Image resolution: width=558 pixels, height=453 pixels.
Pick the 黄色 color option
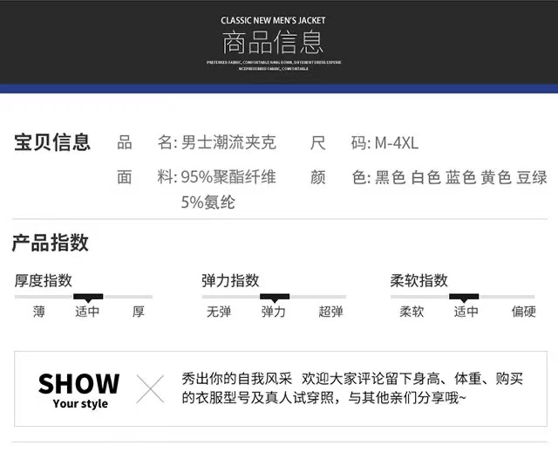[x=496, y=178]
